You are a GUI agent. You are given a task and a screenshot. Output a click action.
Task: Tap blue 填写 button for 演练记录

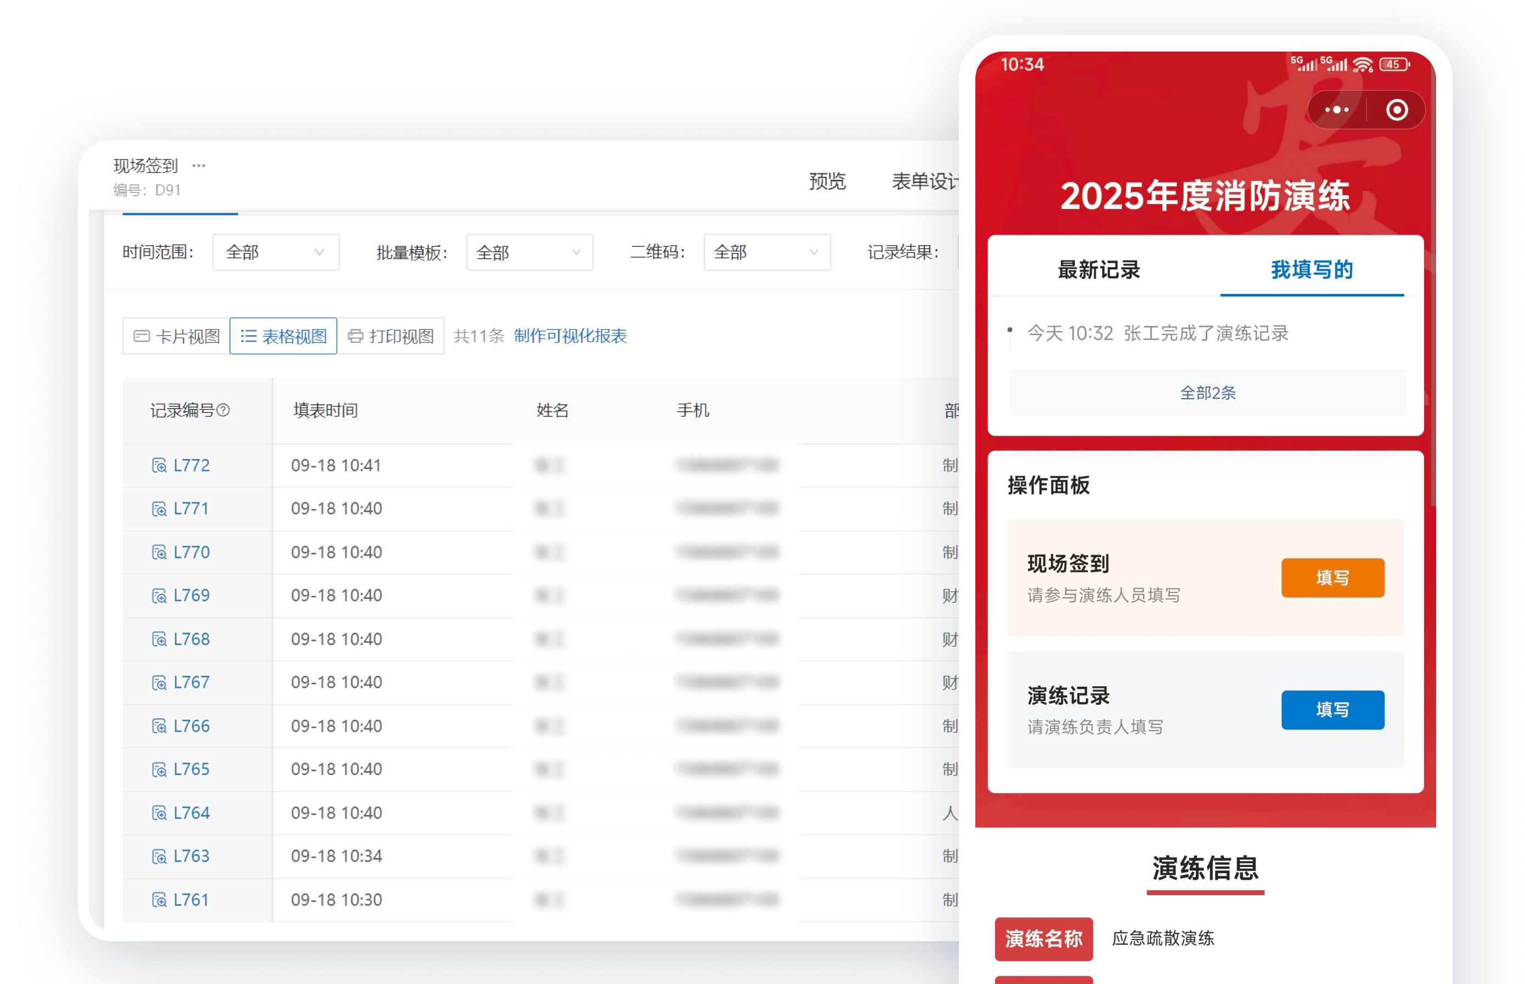click(x=1332, y=709)
